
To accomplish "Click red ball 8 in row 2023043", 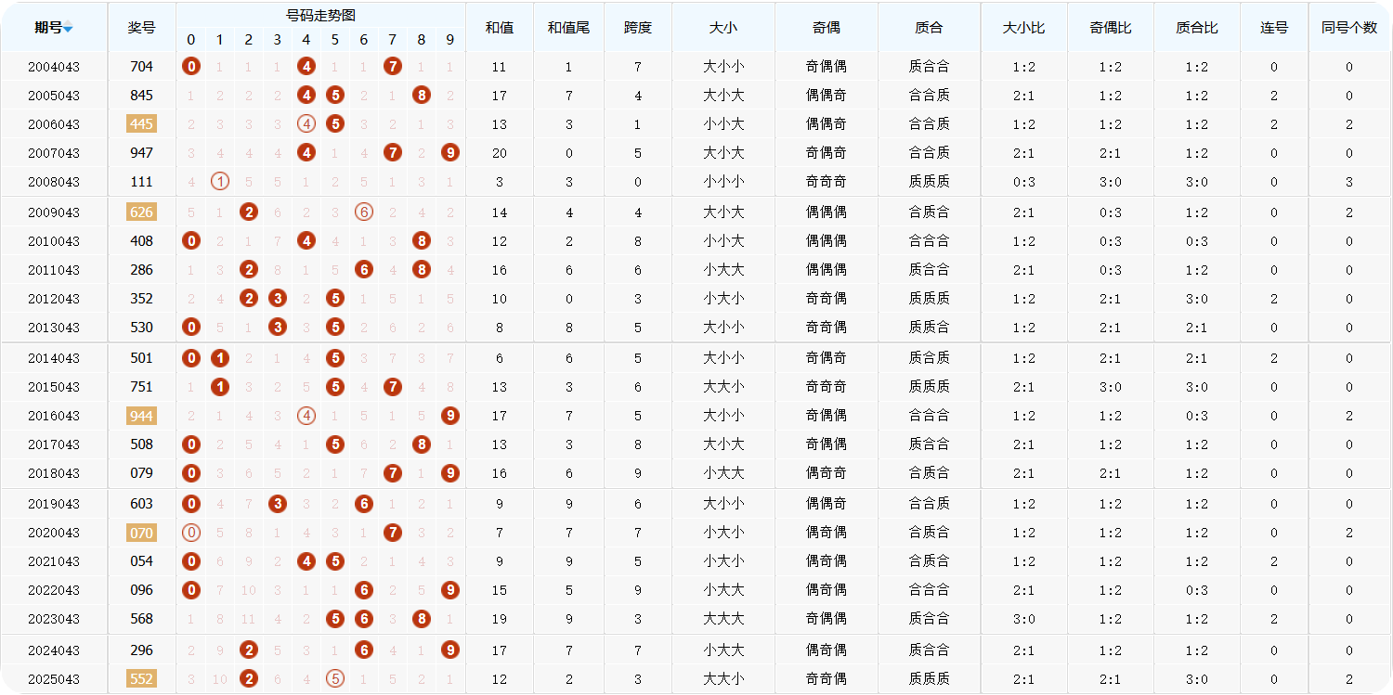I will [x=422, y=619].
